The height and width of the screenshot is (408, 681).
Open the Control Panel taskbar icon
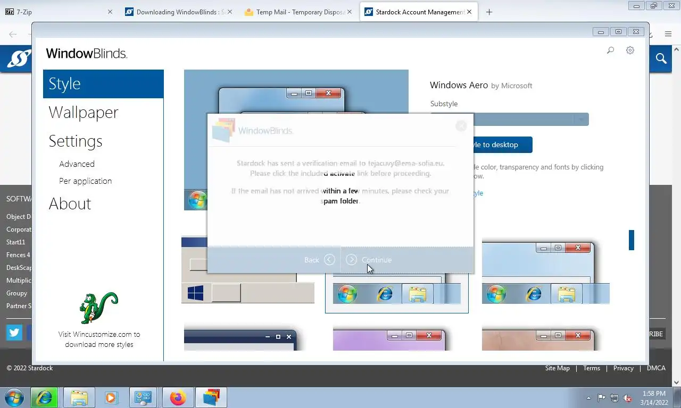pyautogui.click(x=143, y=397)
